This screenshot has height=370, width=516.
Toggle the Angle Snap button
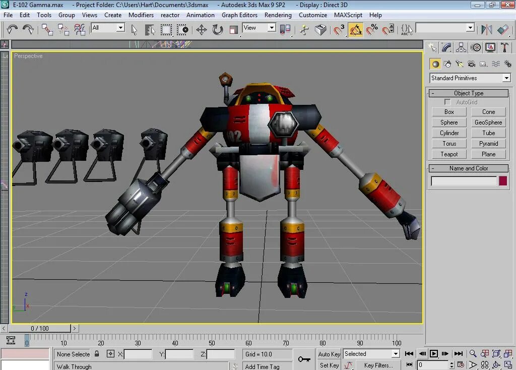click(x=356, y=30)
